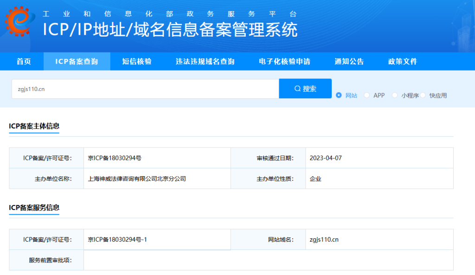475x275 pixels.
Task: Select the APP radio option
Action: pos(367,95)
